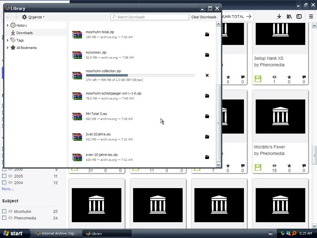Click the Clear Downloads button
317x238 pixels.
(x=204, y=17)
